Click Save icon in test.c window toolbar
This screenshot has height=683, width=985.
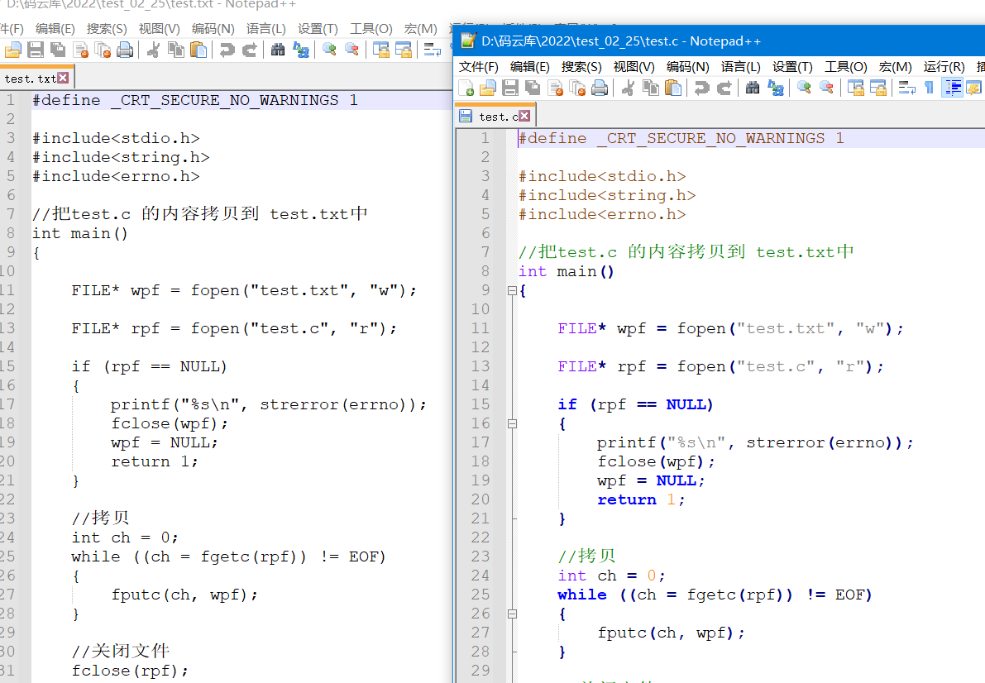coord(510,88)
